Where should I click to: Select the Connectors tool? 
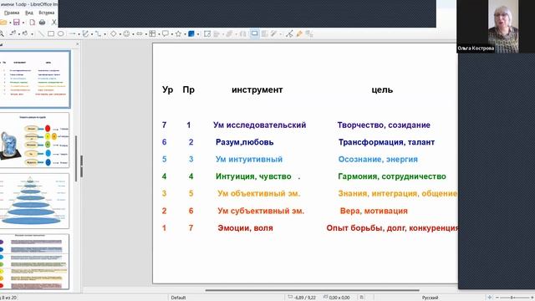click(x=99, y=33)
